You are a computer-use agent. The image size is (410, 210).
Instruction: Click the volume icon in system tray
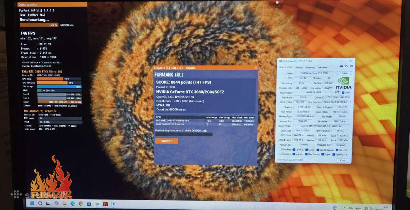(x=371, y=208)
